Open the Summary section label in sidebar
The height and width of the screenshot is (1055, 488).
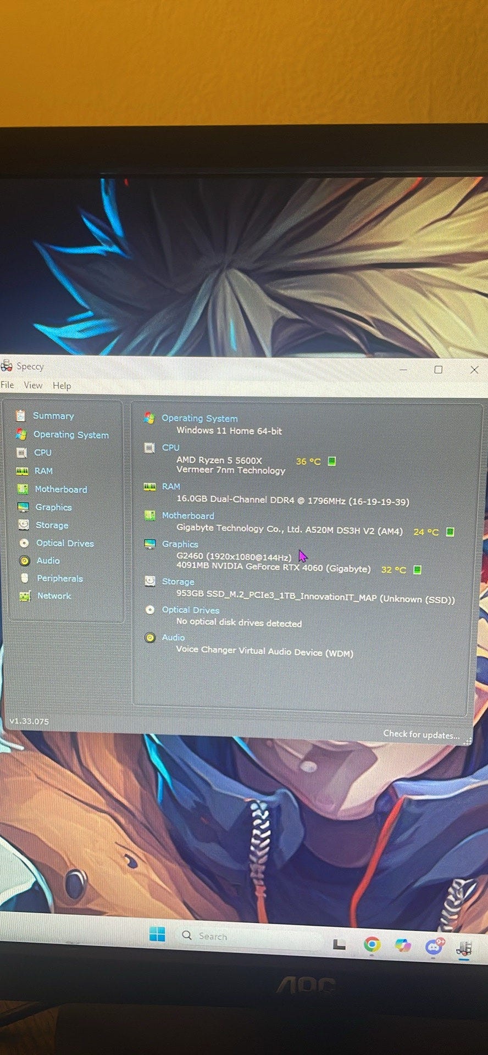[x=53, y=416]
